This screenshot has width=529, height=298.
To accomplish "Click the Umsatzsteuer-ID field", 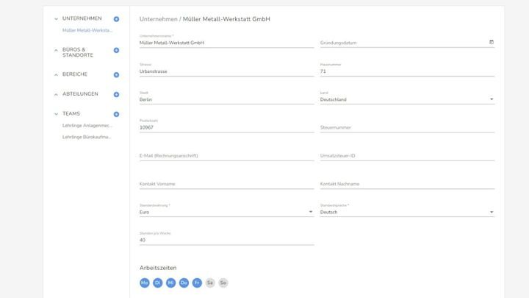I will click(407, 156).
